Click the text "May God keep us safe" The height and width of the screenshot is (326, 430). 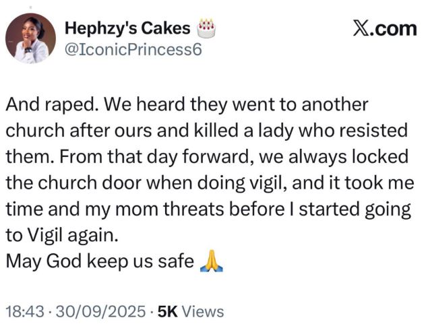(100, 261)
